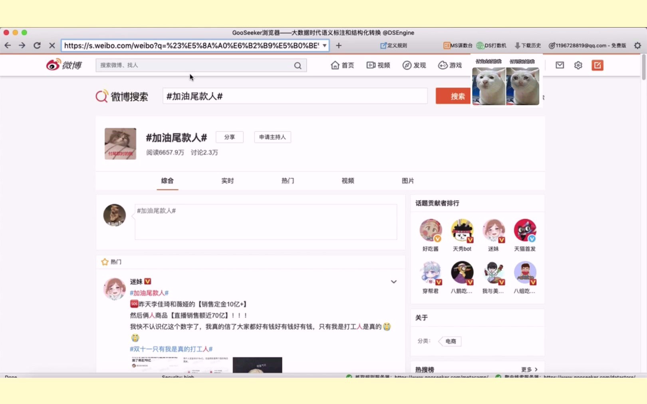Switch to the 视频 results tab
647x404 pixels.
coord(348,181)
